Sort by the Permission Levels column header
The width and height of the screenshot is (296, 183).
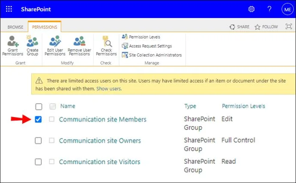pos(244,106)
